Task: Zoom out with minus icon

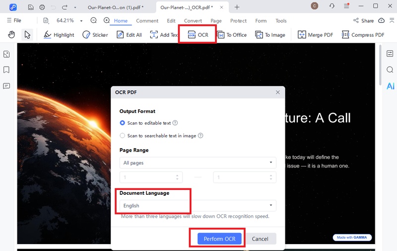Action: 93,20
